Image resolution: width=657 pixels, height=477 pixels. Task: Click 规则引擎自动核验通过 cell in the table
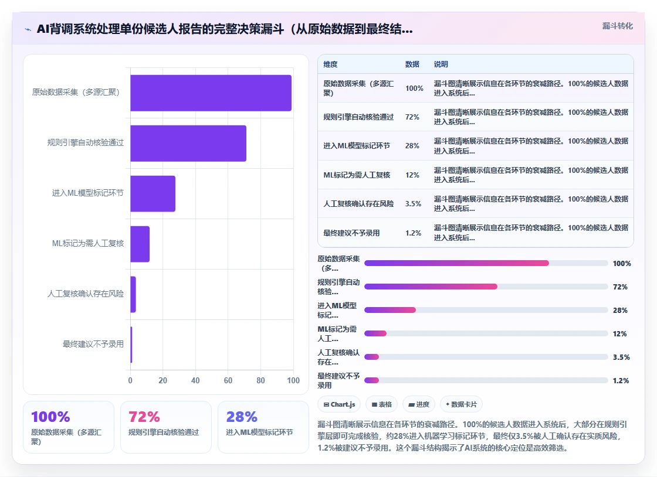(x=358, y=117)
